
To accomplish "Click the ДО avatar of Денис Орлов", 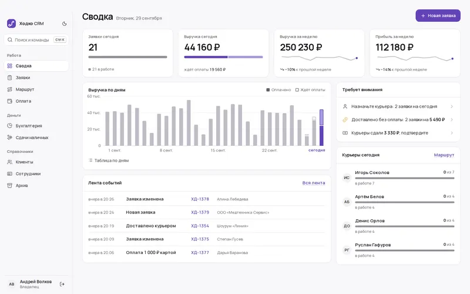I will pos(347,226).
